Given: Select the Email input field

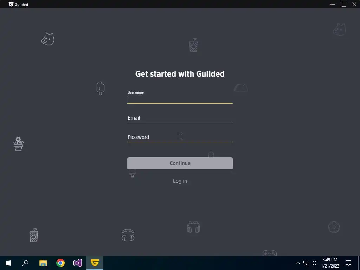Looking at the screenshot, I should tap(180, 118).
